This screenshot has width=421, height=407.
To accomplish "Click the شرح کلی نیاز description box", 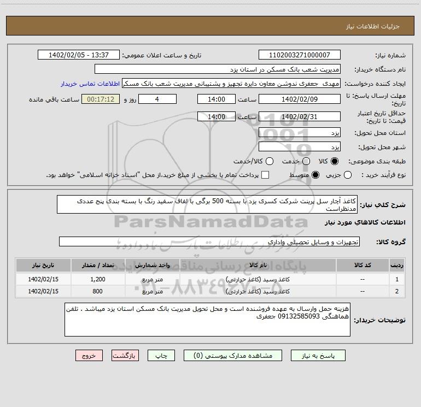I will coord(207,204).
